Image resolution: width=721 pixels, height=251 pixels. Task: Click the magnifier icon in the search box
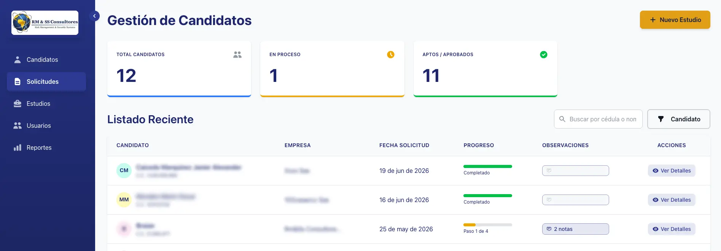(562, 119)
